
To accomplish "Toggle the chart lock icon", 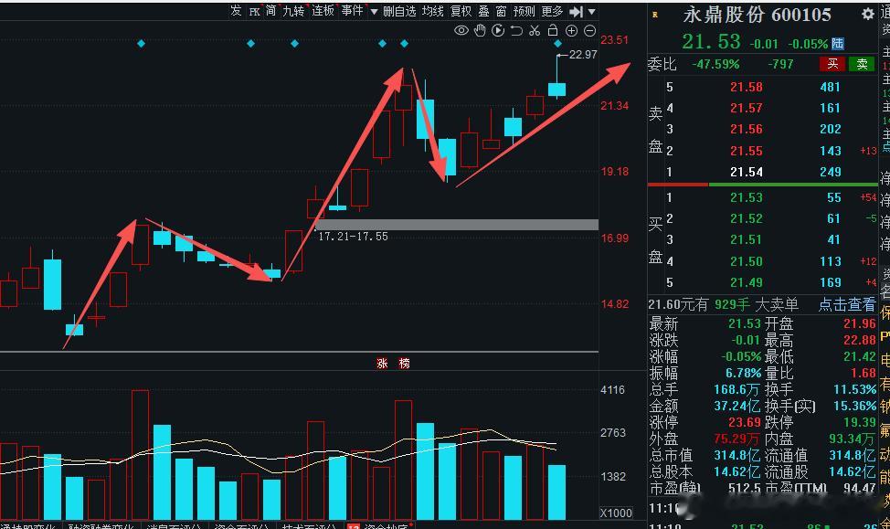I will [x=552, y=30].
